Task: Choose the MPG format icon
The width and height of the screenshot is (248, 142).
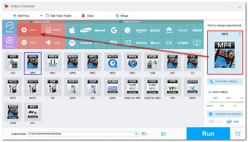Action: 92,61
